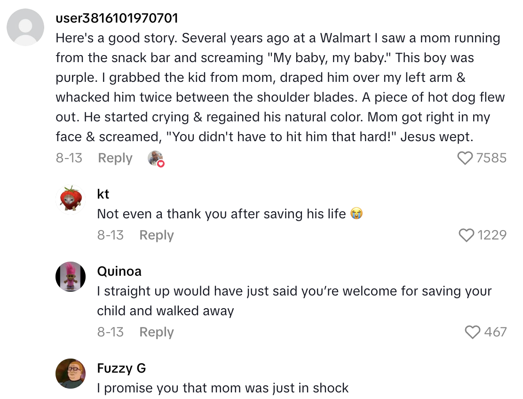Select the crying emoji in kt's comment
Viewport: 523px width, 399px height.
point(357,213)
